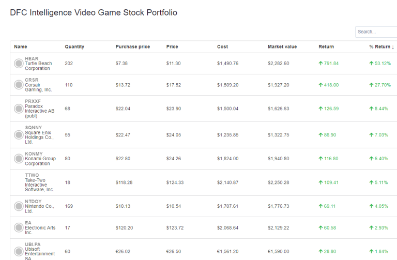Sort by Purchase price column header
Screen dimensions: 397x260
coord(132,47)
